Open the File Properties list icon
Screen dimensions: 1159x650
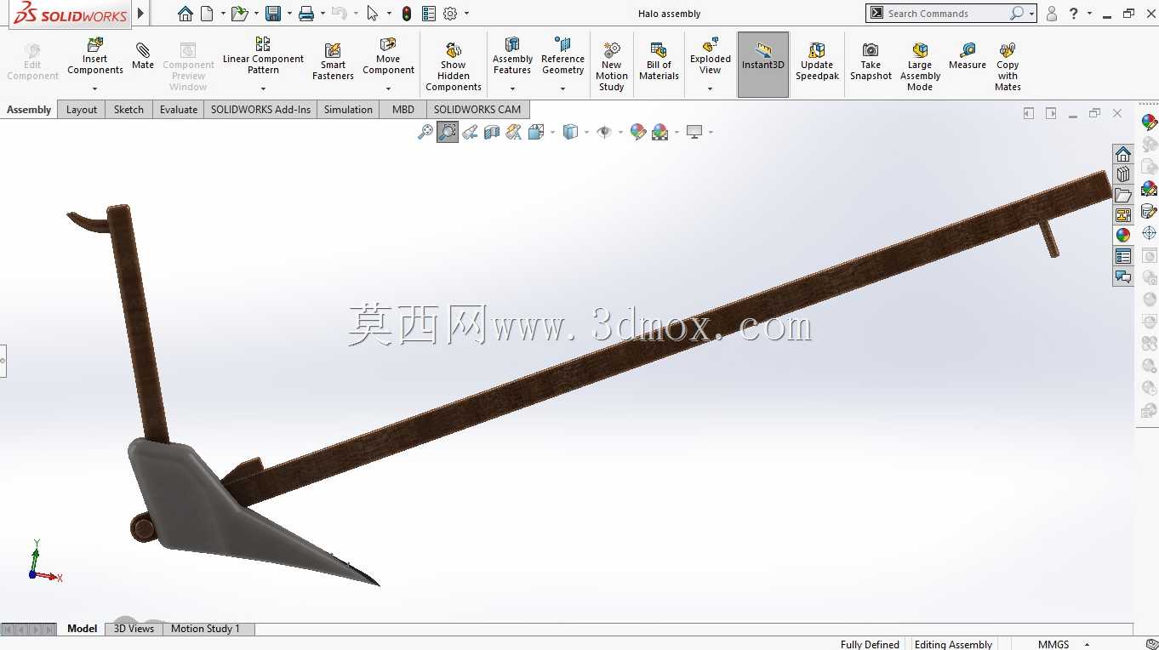429,14
